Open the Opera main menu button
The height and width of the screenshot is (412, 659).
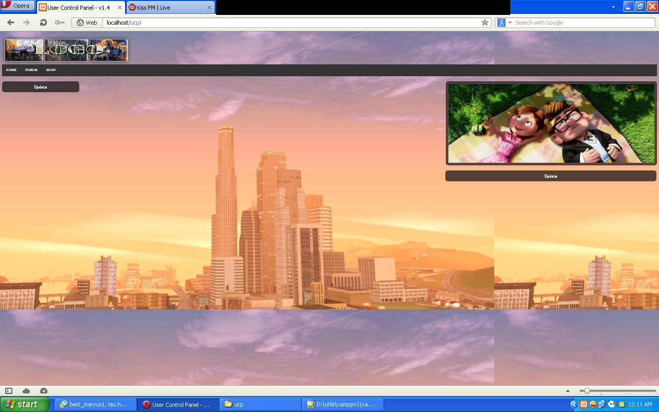(x=18, y=6)
